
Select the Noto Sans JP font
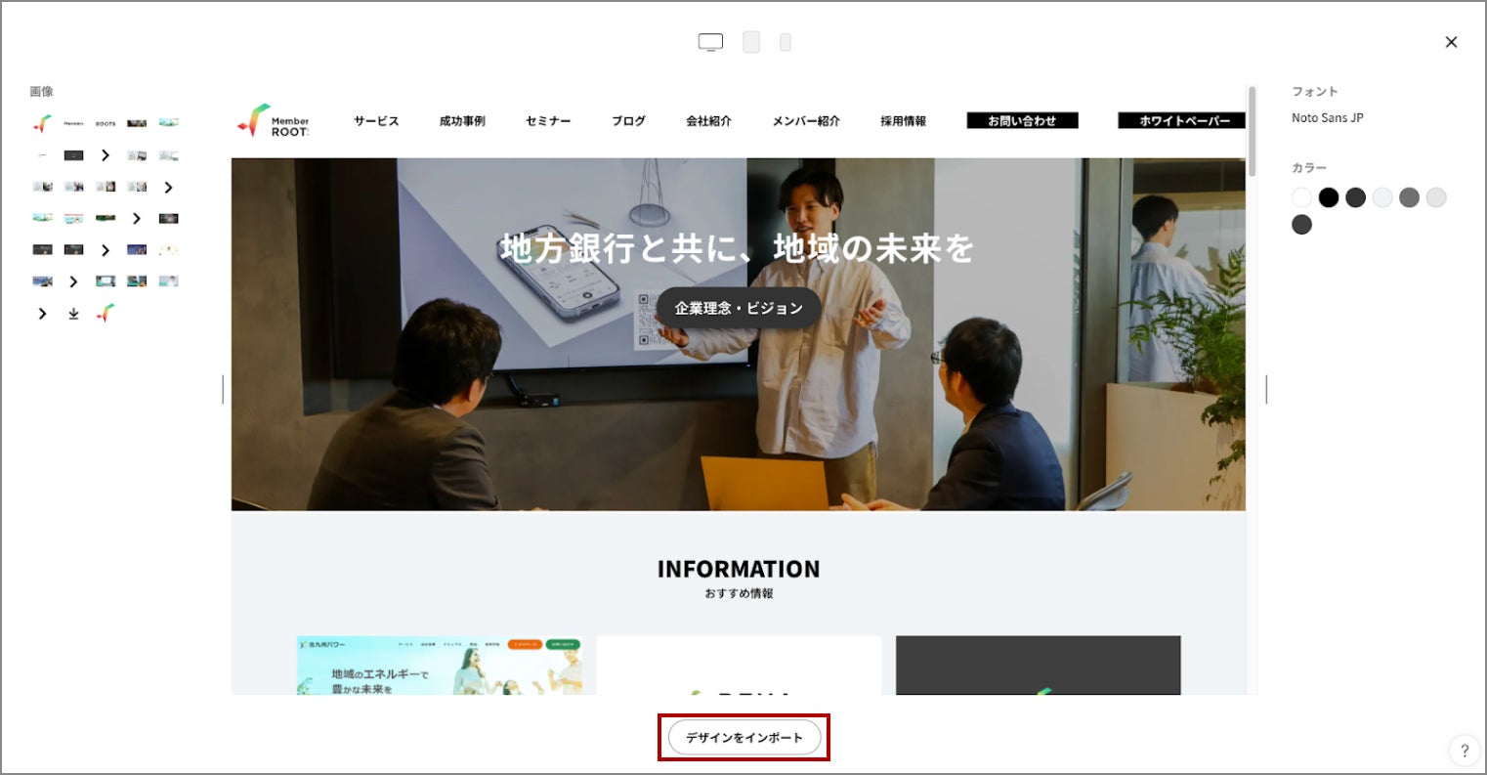[x=1327, y=118]
